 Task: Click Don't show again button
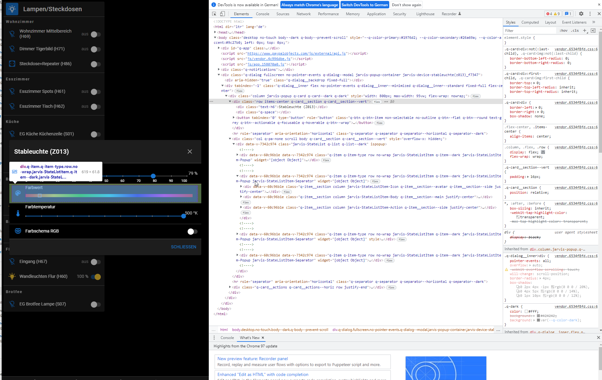point(406,5)
